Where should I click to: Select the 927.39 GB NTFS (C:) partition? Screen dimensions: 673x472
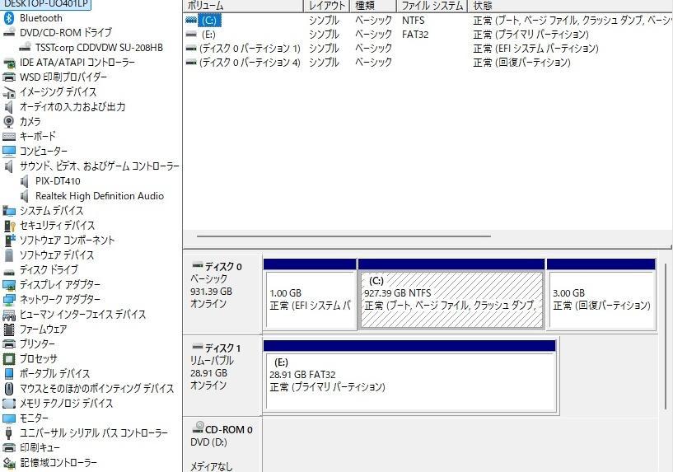[451, 294]
